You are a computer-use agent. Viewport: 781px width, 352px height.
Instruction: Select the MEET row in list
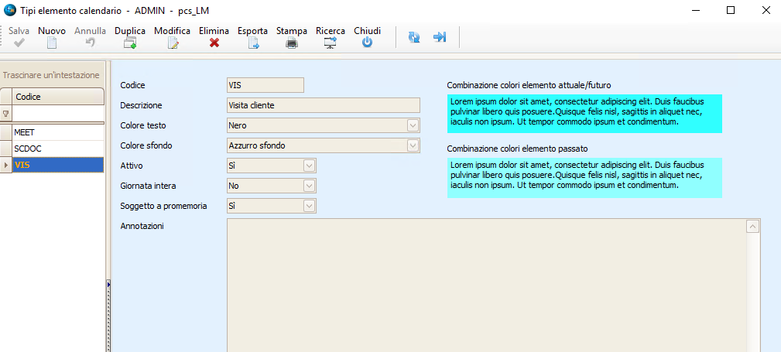[57, 132]
